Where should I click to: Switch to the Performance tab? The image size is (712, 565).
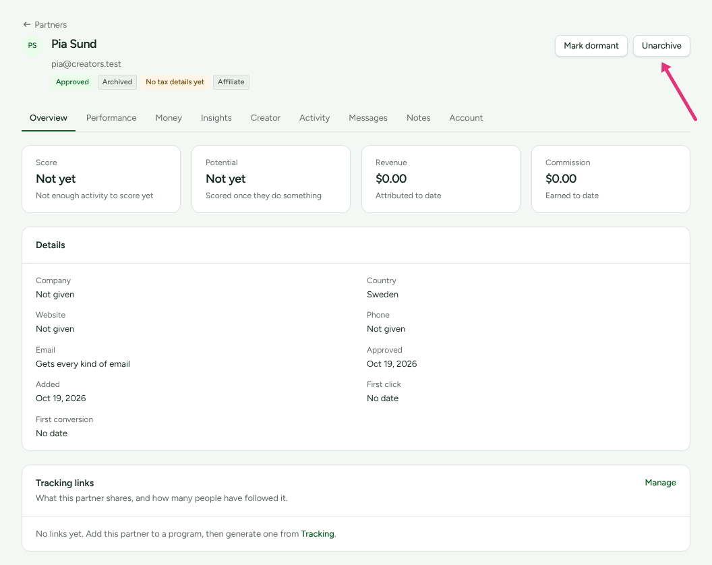(111, 118)
